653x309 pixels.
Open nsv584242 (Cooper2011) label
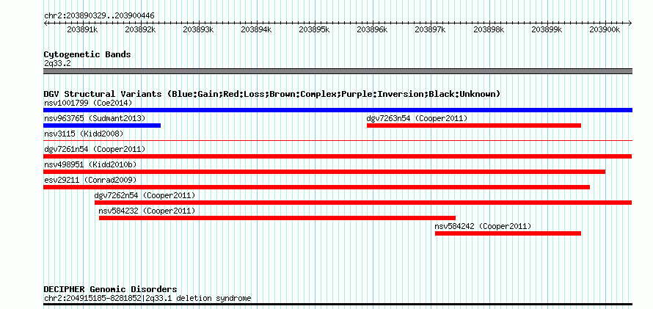point(483,226)
